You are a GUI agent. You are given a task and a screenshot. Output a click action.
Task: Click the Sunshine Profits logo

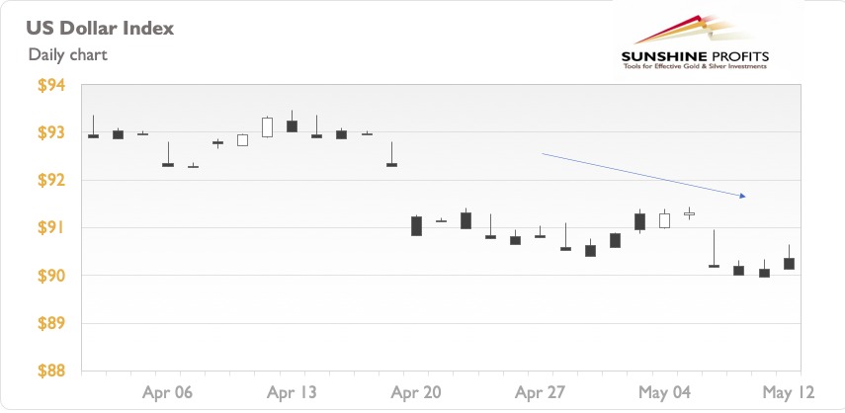click(695, 42)
